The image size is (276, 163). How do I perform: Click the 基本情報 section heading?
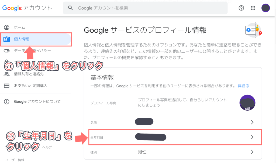pos(102,77)
